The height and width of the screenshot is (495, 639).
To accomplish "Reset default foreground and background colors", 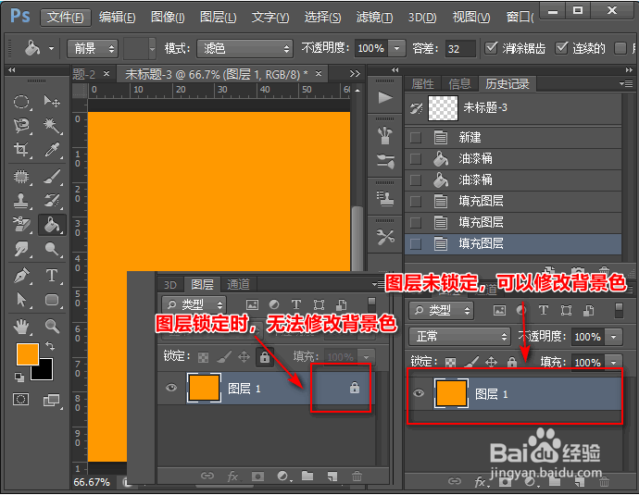I will tap(19, 377).
